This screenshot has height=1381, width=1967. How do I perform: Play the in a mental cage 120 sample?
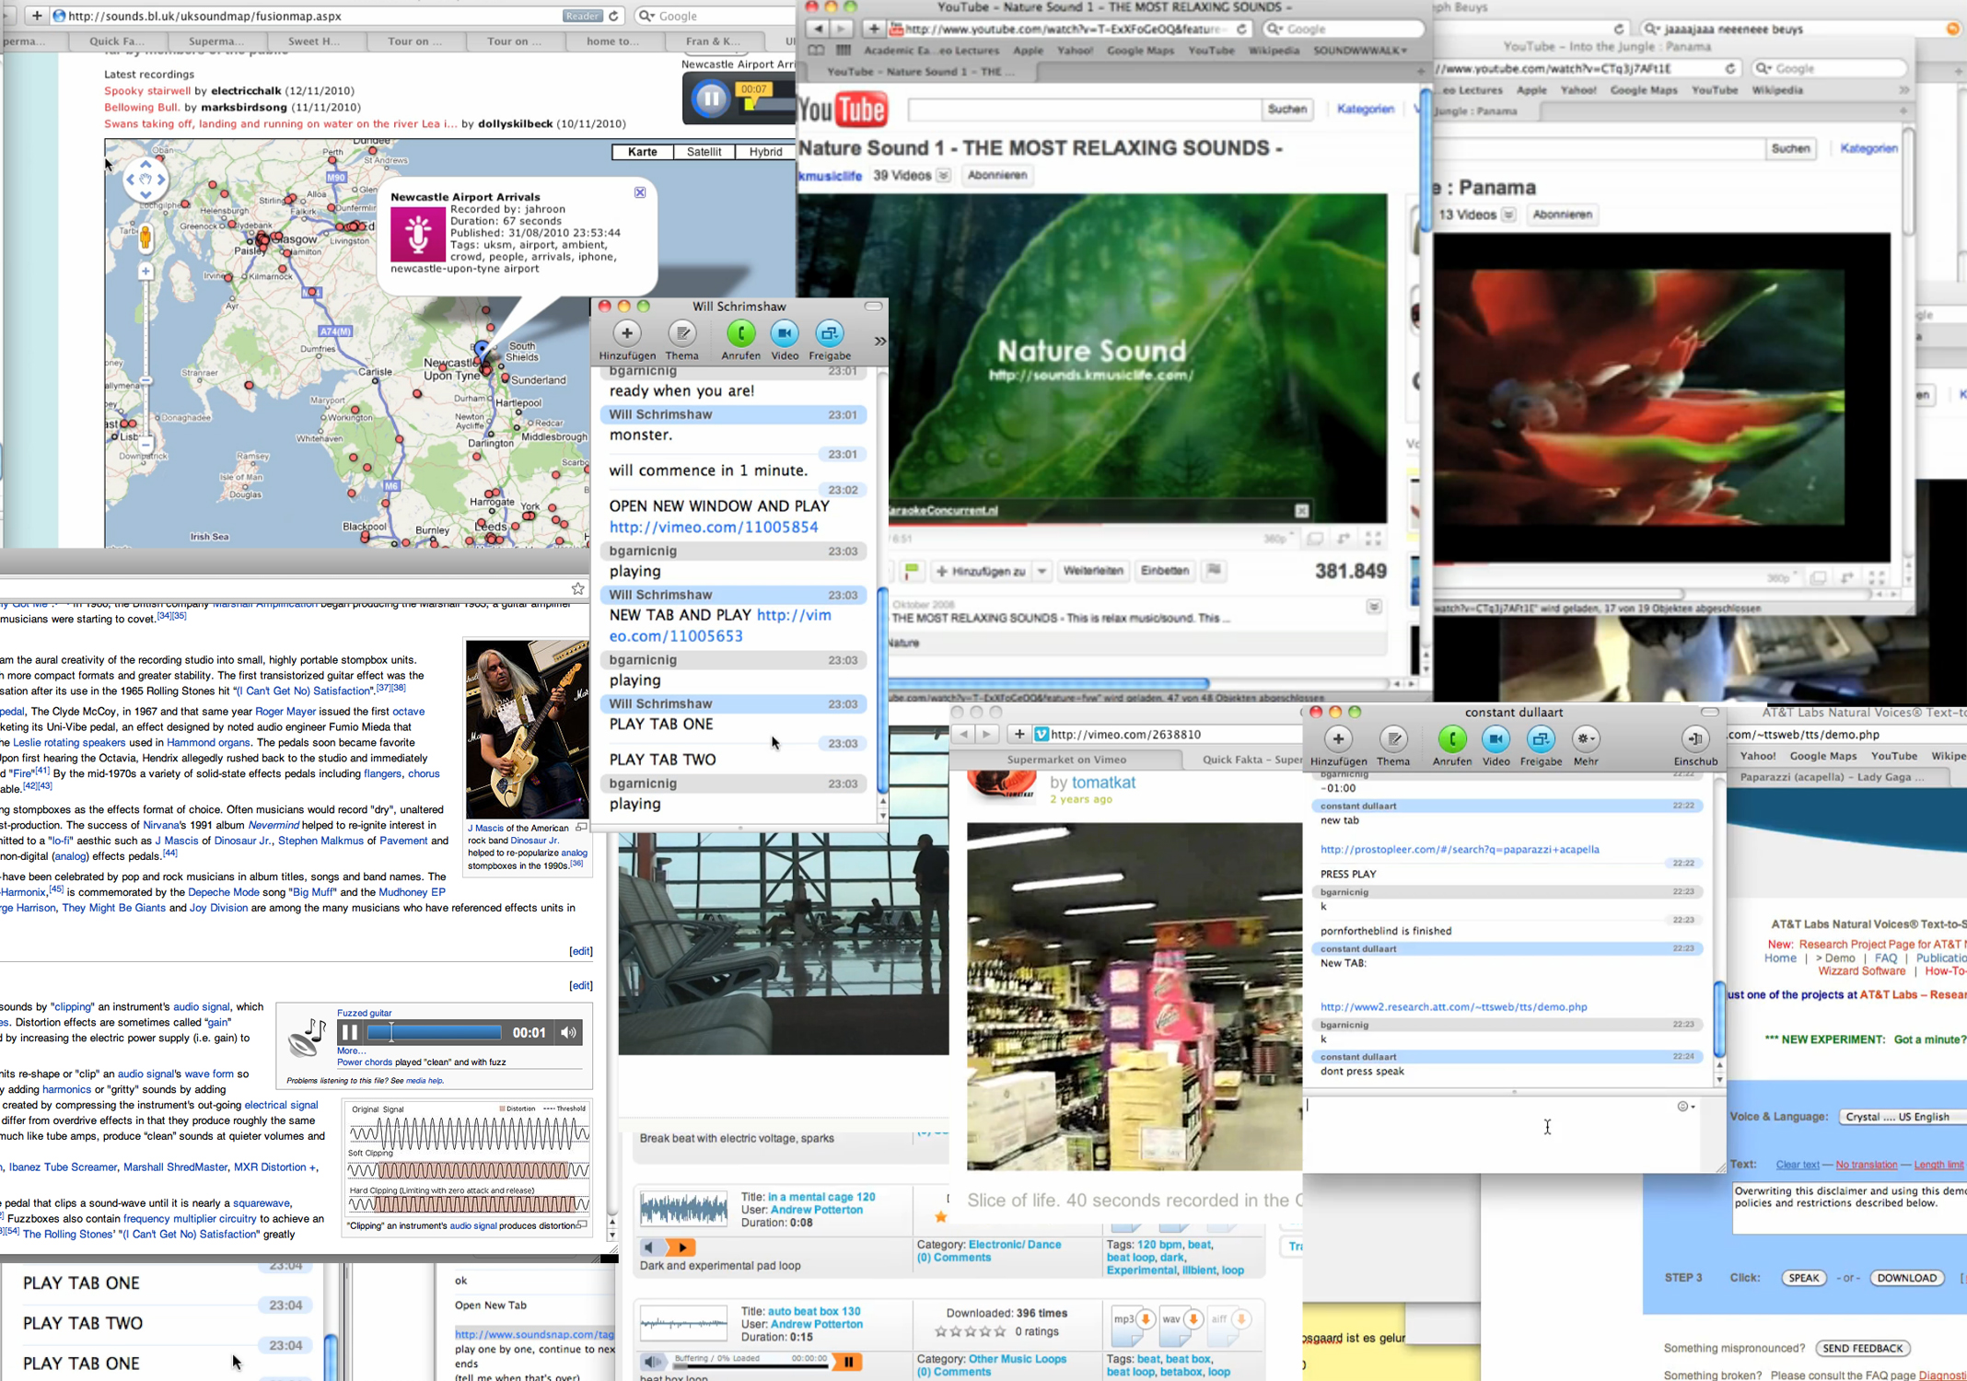coord(682,1248)
